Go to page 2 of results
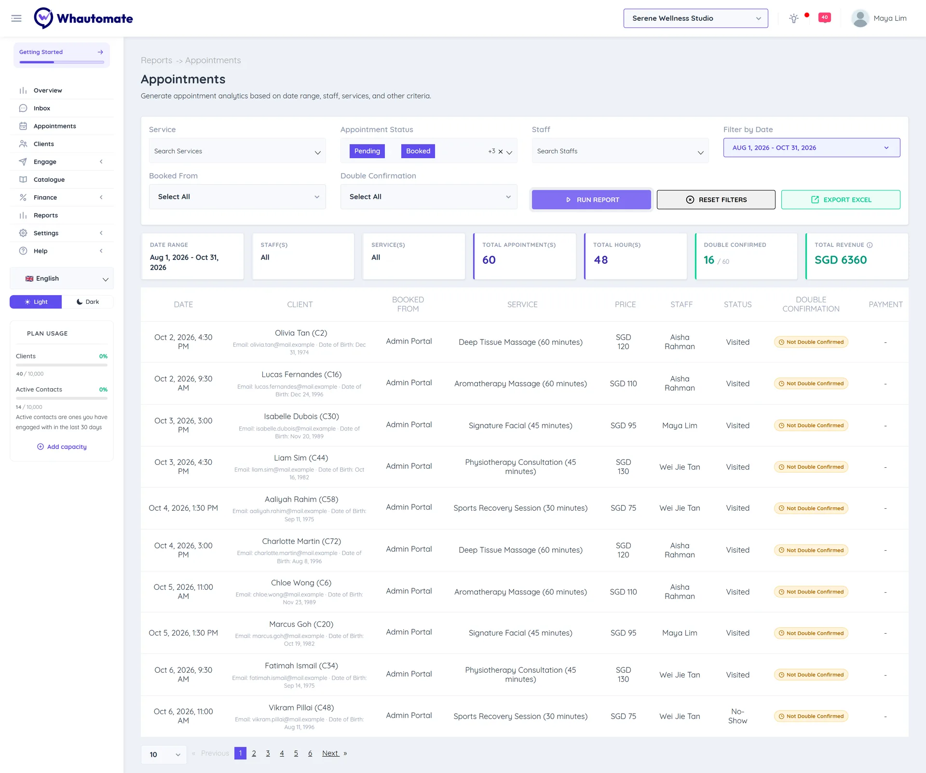This screenshot has width=926, height=773. (254, 753)
